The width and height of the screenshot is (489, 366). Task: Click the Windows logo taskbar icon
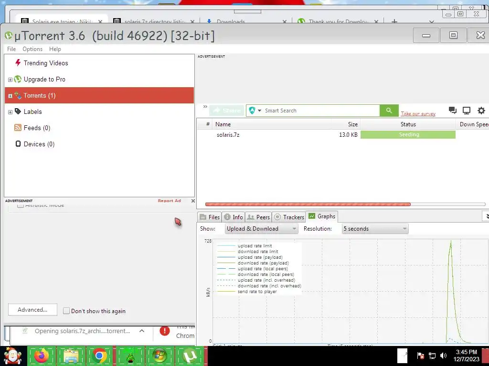click(x=159, y=356)
